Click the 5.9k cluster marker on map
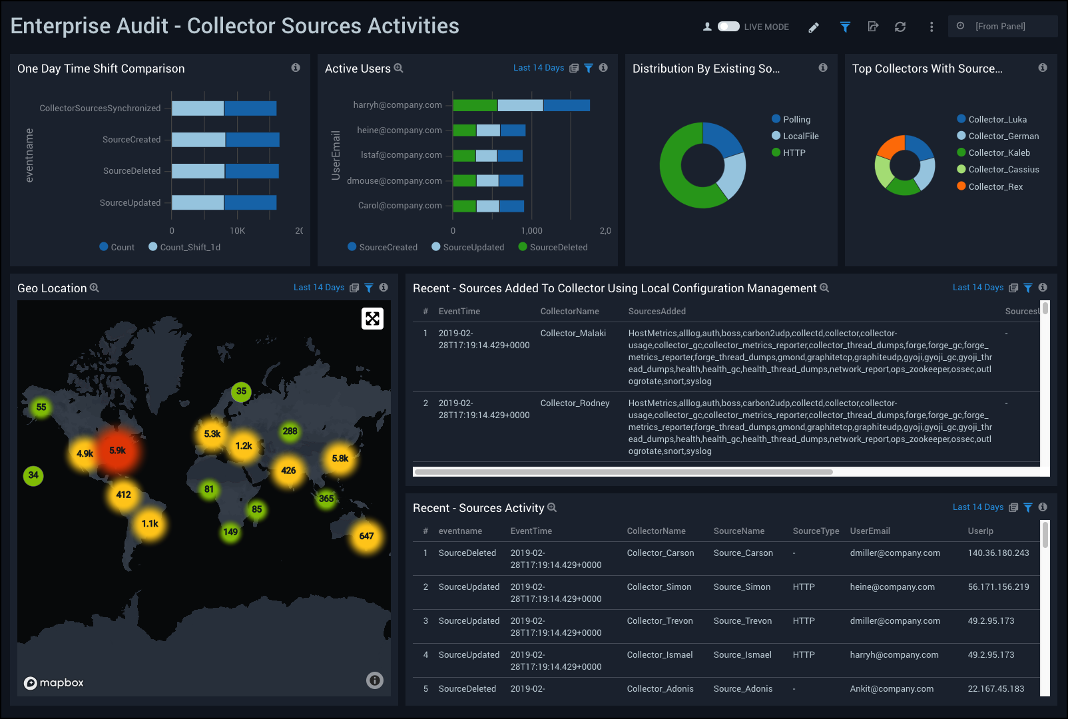The height and width of the screenshot is (719, 1068). tap(117, 451)
